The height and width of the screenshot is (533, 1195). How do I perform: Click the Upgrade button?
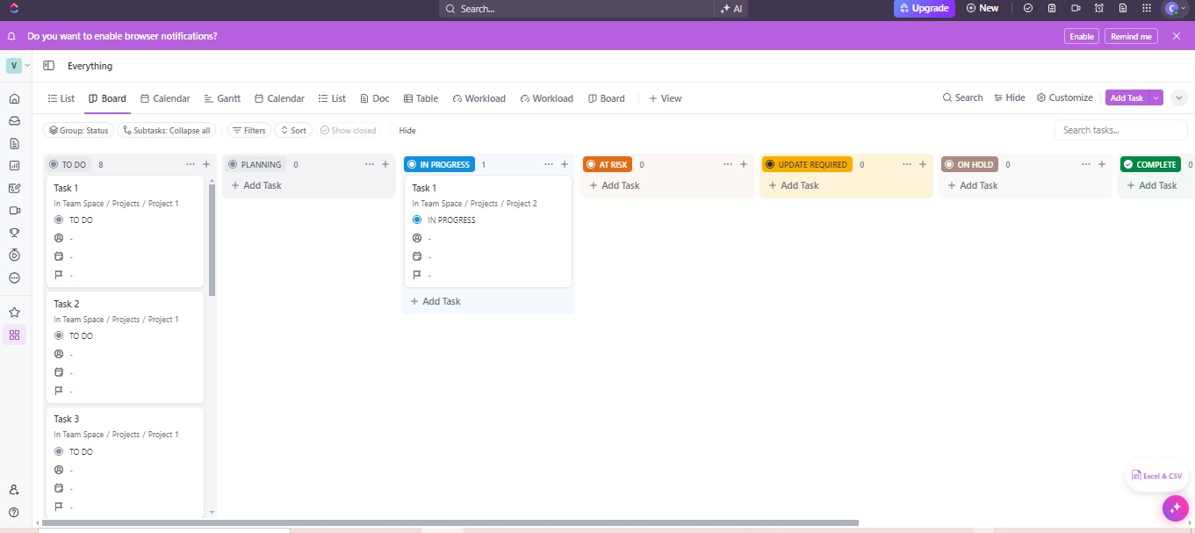[925, 8]
